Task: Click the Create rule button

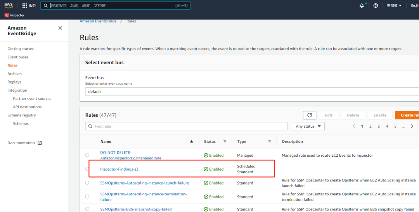Action: (x=407, y=115)
